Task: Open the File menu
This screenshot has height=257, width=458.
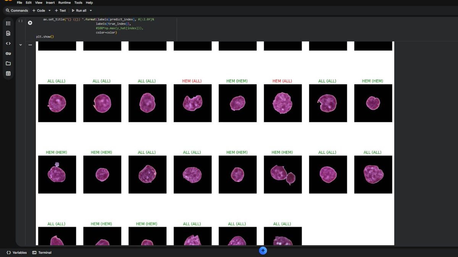Action: pyautogui.click(x=19, y=3)
